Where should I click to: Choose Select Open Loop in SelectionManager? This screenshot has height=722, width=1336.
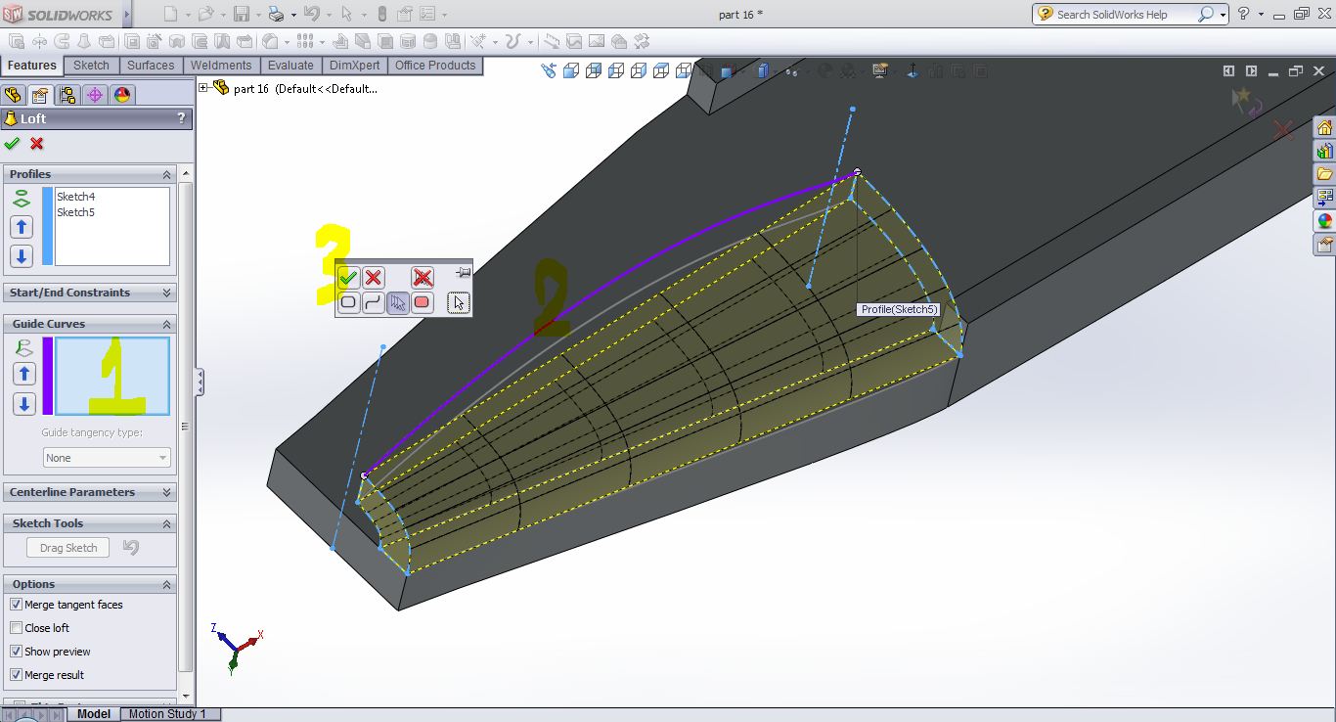pyautogui.click(x=373, y=302)
